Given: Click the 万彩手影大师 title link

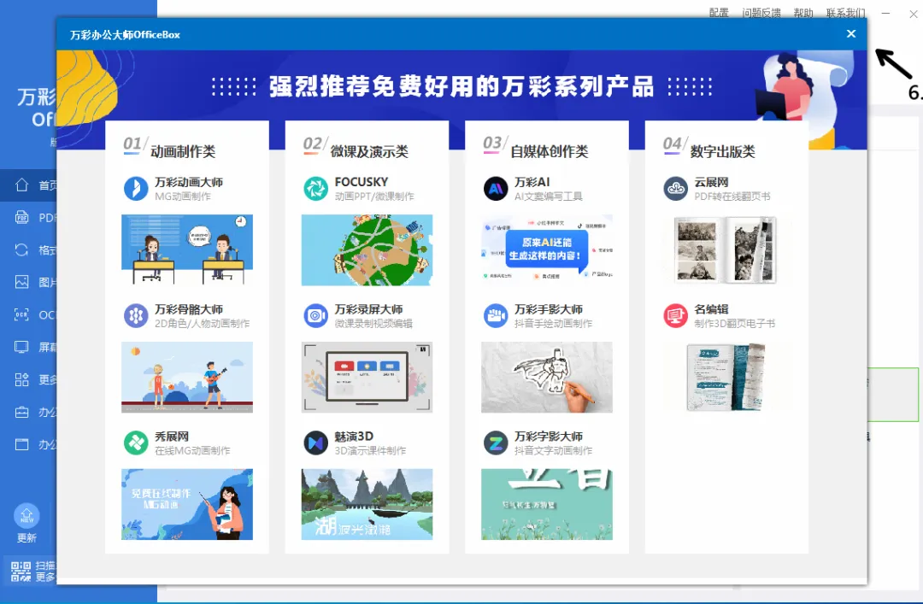Looking at the screenshot, I should 548,309.
